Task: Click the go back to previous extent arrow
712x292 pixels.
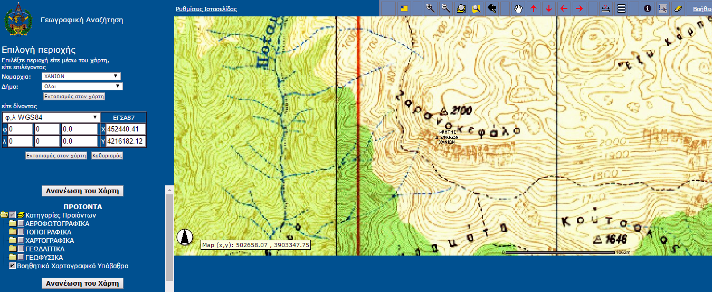Action: (492, 8)
